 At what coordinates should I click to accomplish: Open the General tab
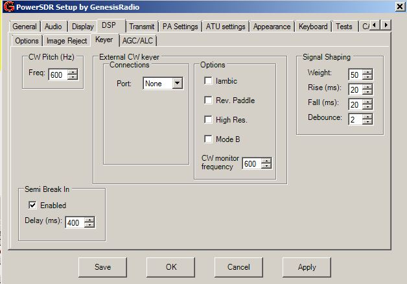(25, 27)
